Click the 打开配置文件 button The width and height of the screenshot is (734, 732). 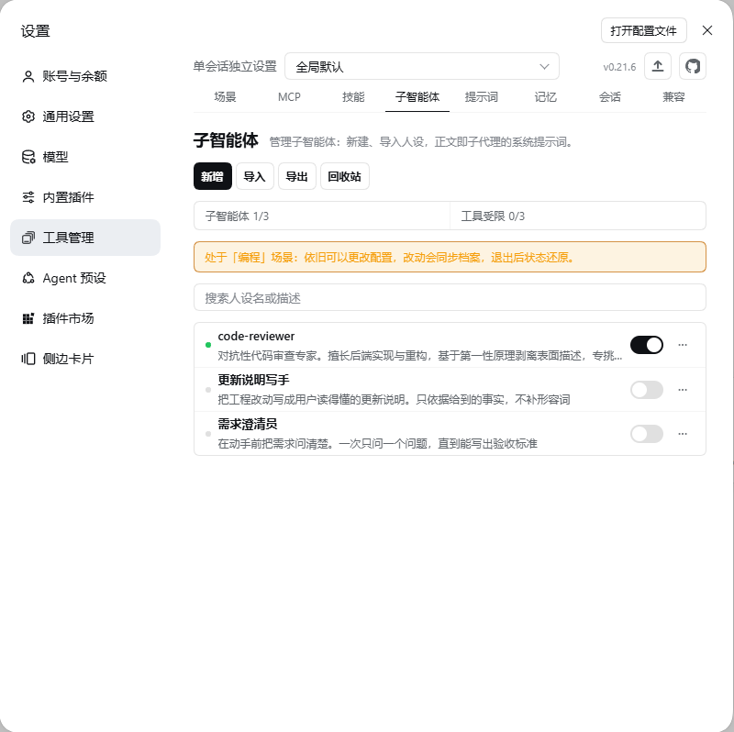click(x=644, y=30)
